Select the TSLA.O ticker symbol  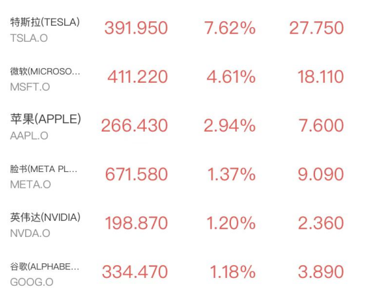[29, 38]
